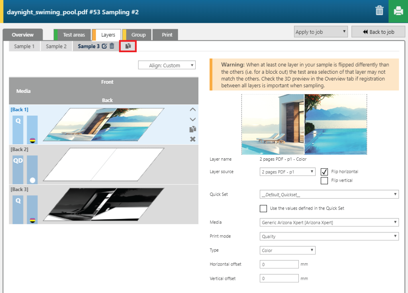
Task: Select the Back 3 black layer thumbnail
Action: click(104, 205)
